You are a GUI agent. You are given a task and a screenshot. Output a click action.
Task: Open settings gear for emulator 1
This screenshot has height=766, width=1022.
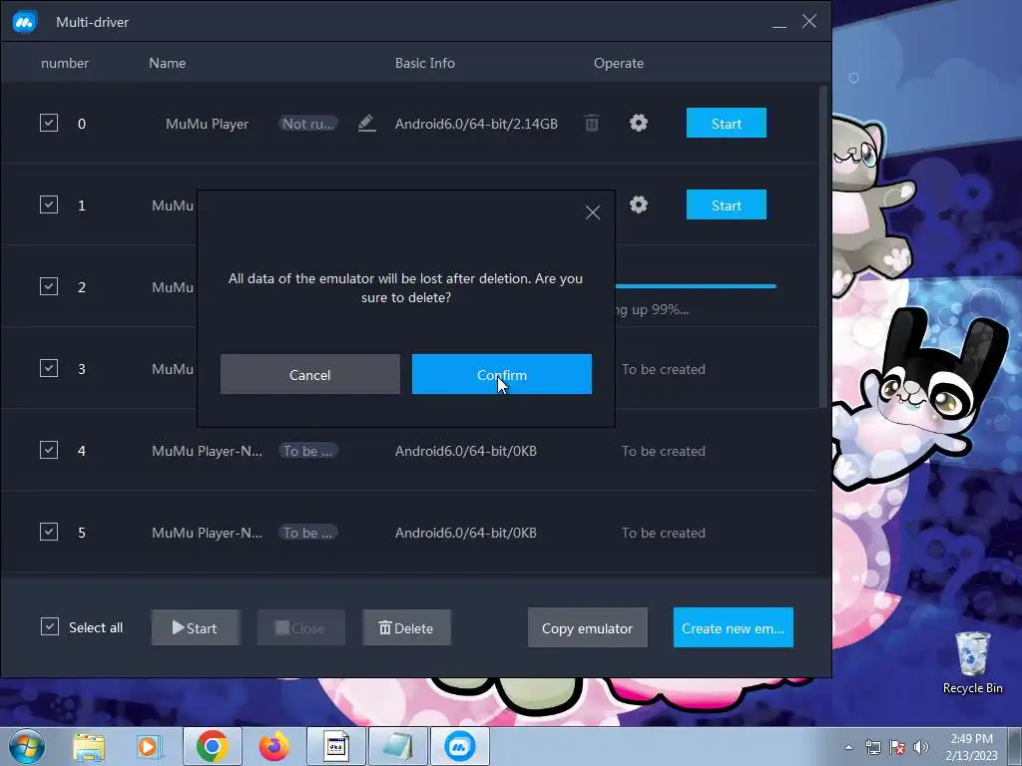click(x=639, y=204)
